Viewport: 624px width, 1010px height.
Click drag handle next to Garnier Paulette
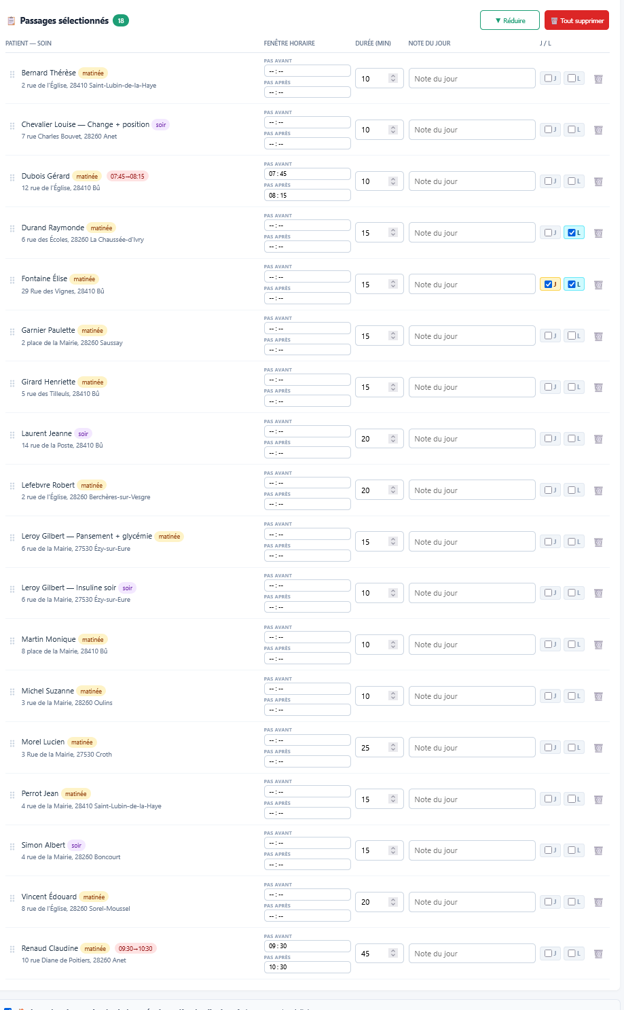point(12,332)
